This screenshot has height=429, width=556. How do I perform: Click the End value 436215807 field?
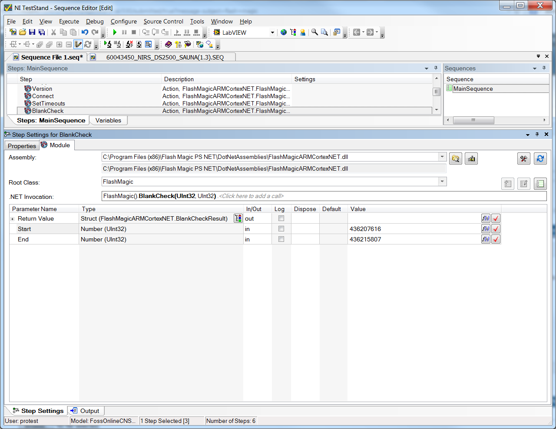pyautogui.click(x=414, y=239)
